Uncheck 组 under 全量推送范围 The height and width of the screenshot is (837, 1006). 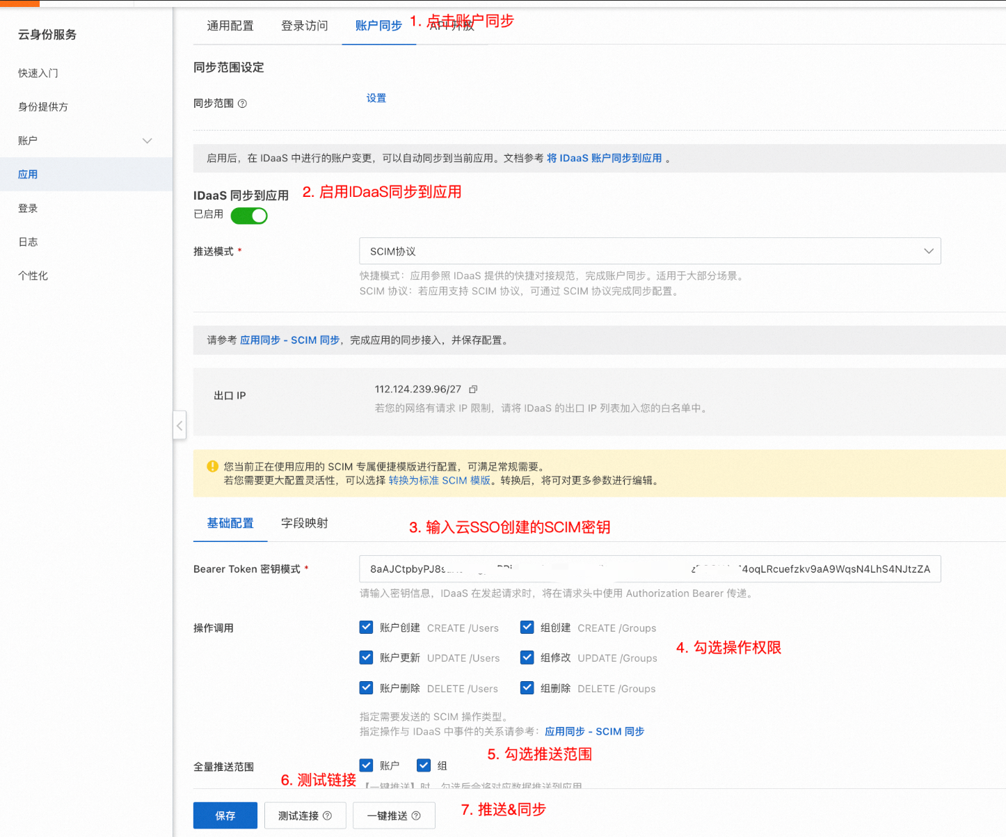click(424, 765)
